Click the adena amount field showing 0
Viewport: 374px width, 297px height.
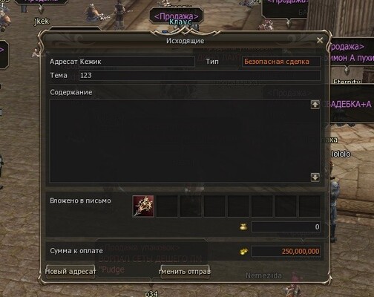point(286,227)
